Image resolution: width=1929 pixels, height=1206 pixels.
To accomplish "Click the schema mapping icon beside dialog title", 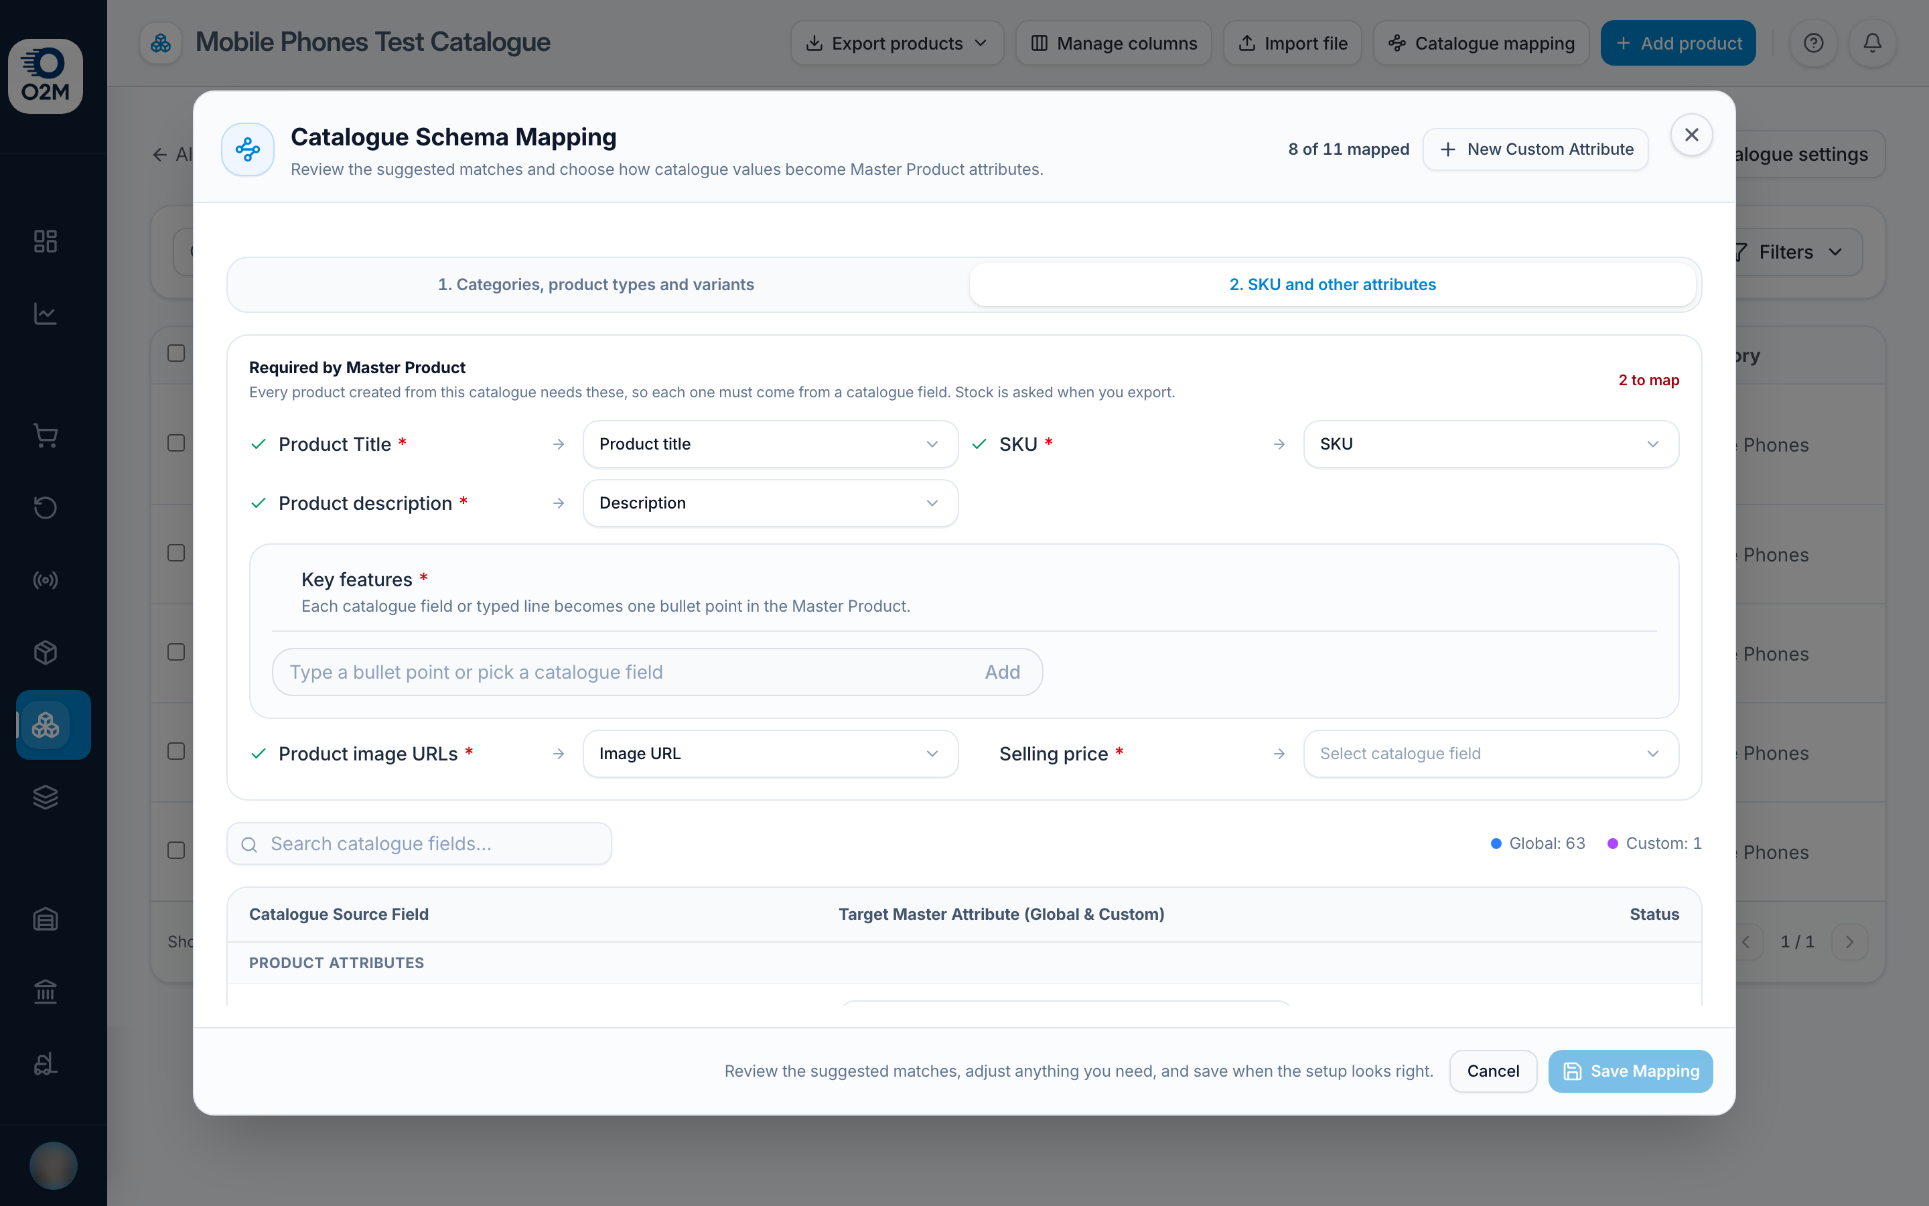I will pyautogui.click(x=248, y=149).
